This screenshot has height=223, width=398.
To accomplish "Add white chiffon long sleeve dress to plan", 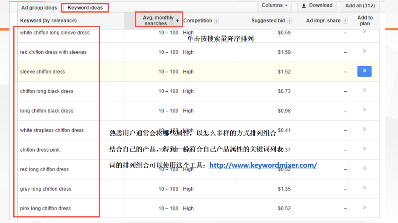I will point(364,32).
